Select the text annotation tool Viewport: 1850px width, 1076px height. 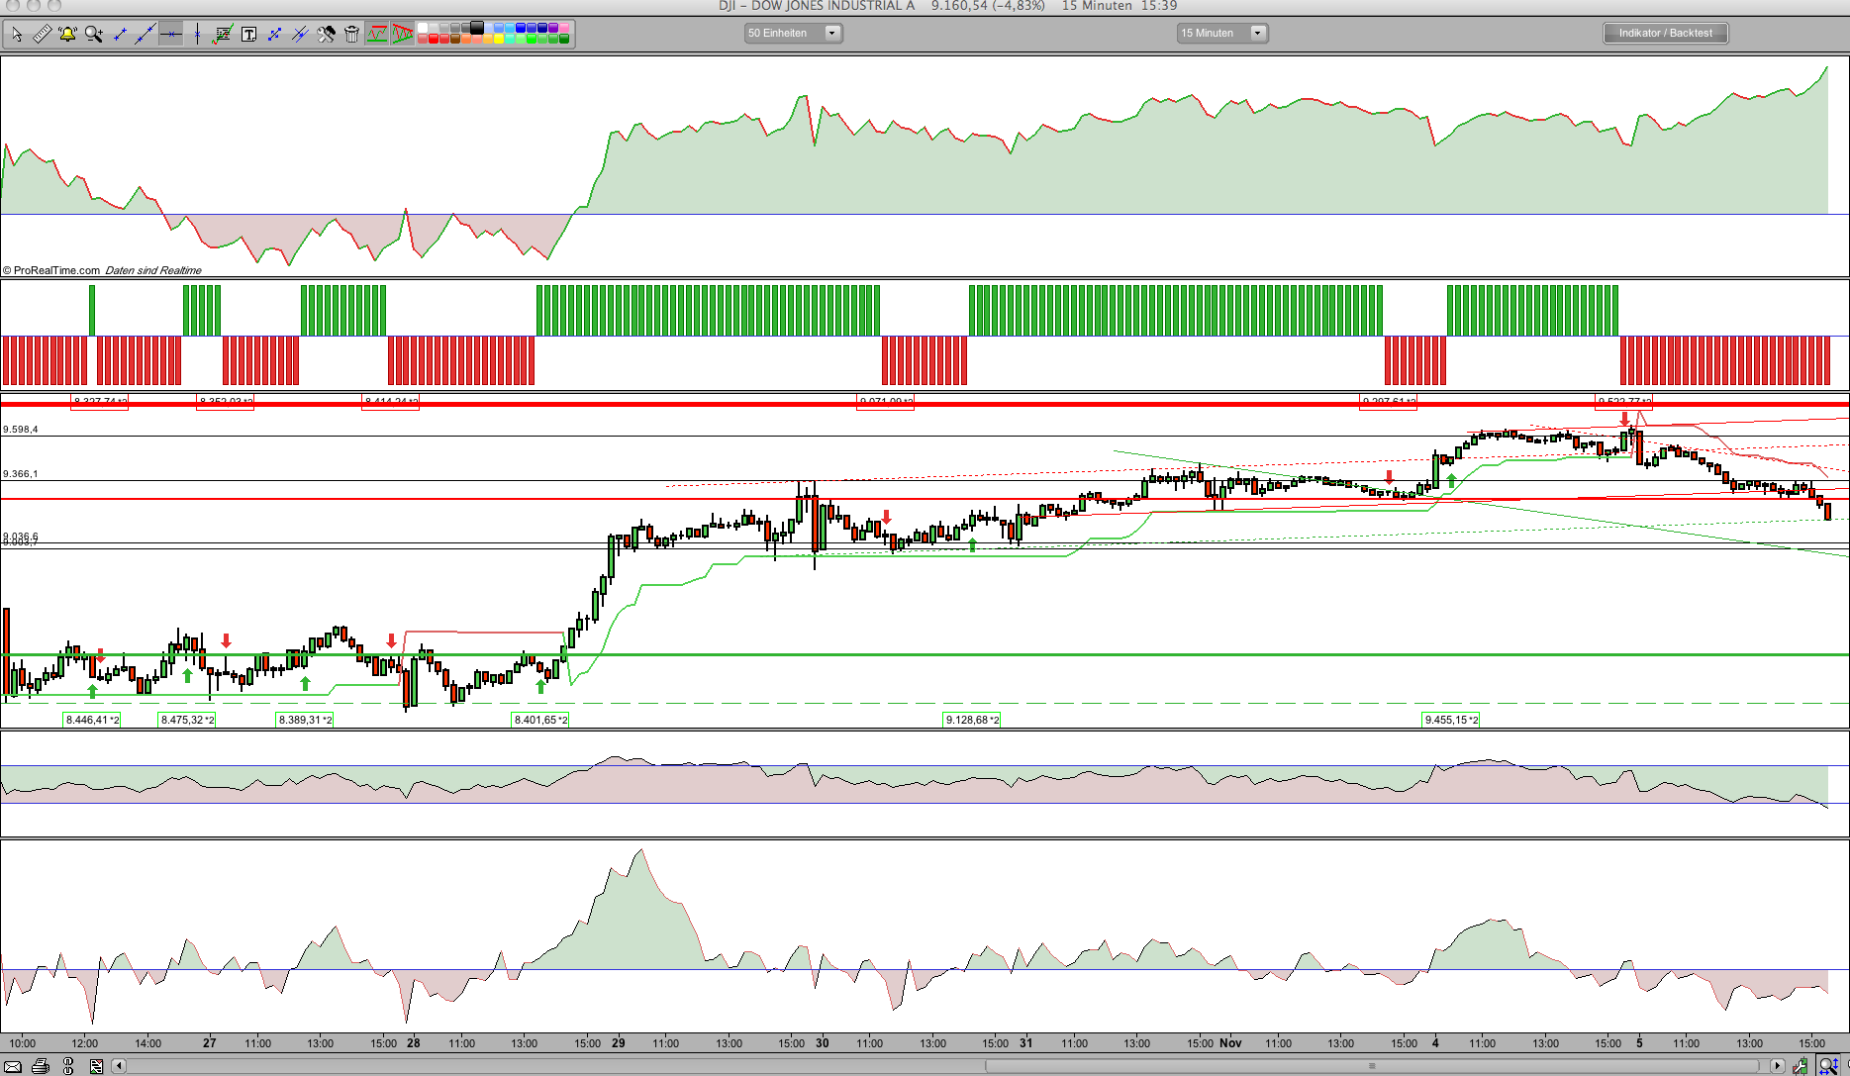[249, 35]
